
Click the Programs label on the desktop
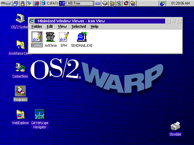pos(20,99)
